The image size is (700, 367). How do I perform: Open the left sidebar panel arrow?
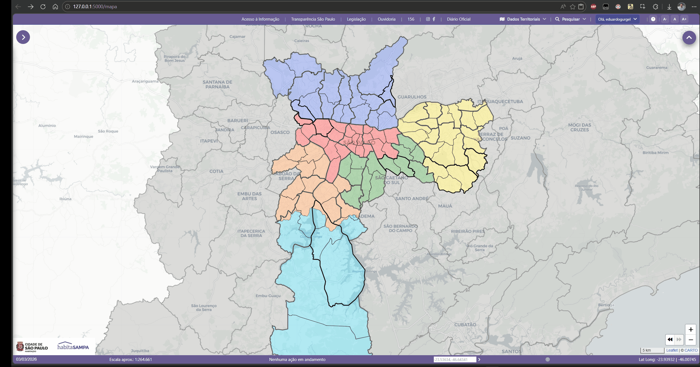coord(23,37)
